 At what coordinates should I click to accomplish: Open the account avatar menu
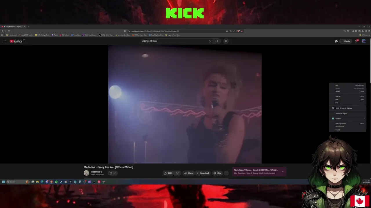tap(364, 41)
